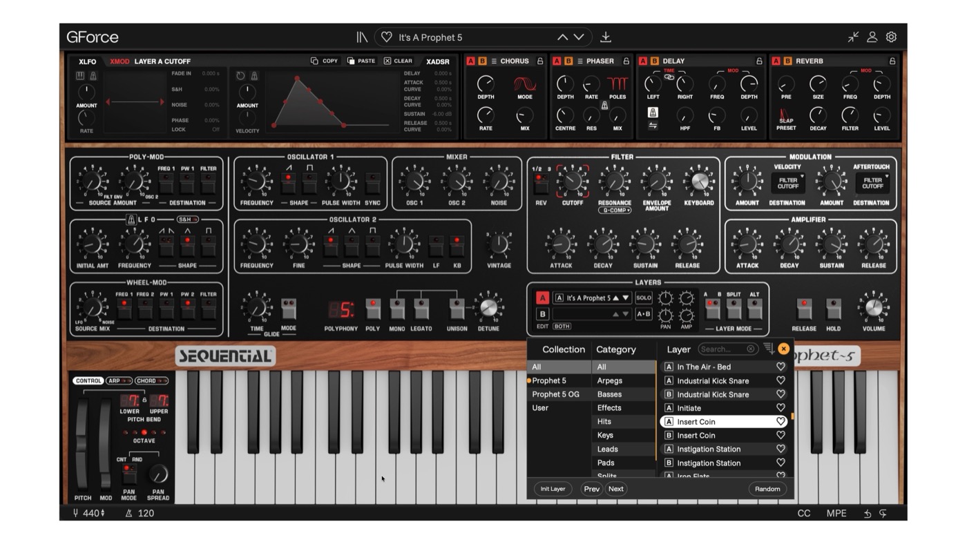Click the LFO metronome sync icon

click(130, 220)
